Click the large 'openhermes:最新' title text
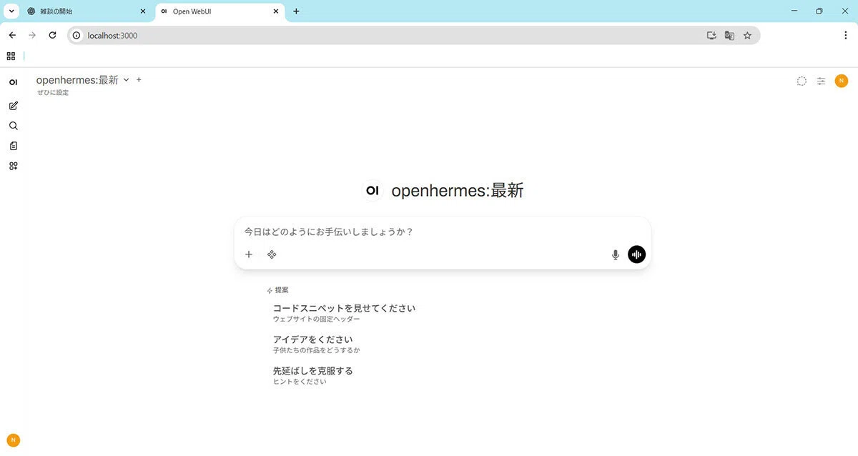This screenshot has height=456, width=858. pyautogui.click(x=458, y=191)
